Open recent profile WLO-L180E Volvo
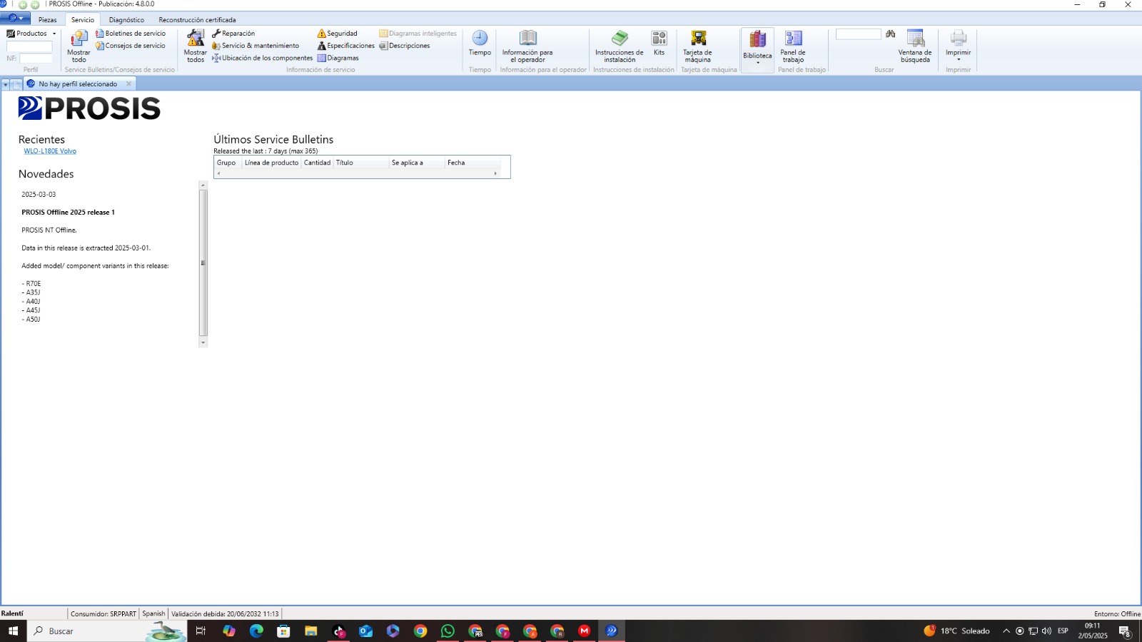Viewport: 1142px width, 642px height. pos(50,151)
